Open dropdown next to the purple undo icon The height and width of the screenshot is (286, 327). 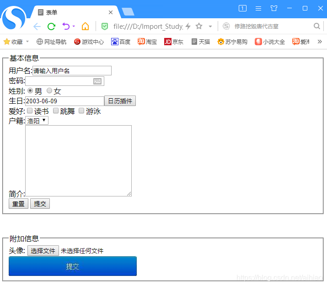pos(74,26)
